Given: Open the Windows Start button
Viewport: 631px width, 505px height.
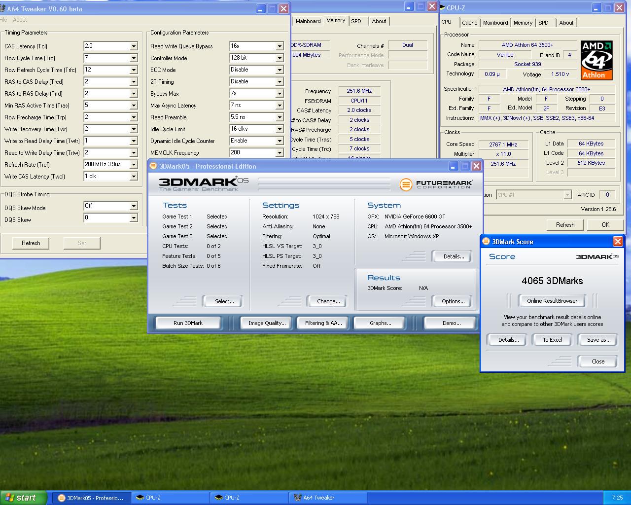Looking at the screenshot, I should tap(23, 498).
